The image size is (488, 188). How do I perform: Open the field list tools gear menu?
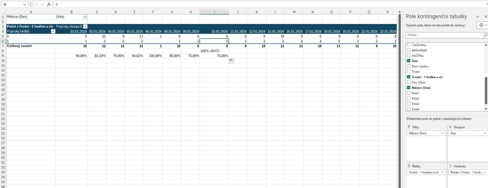point(482,25)
